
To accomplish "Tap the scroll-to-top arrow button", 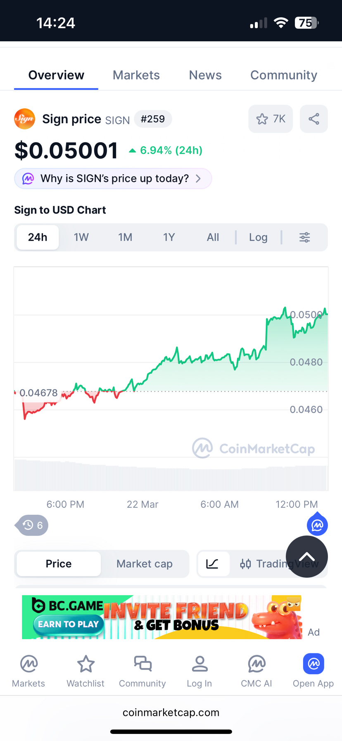I will coord(306,557).
